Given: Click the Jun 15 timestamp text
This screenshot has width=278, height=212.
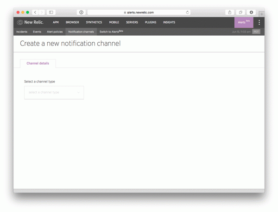Looking at the screenshot, I should (241, 32).
